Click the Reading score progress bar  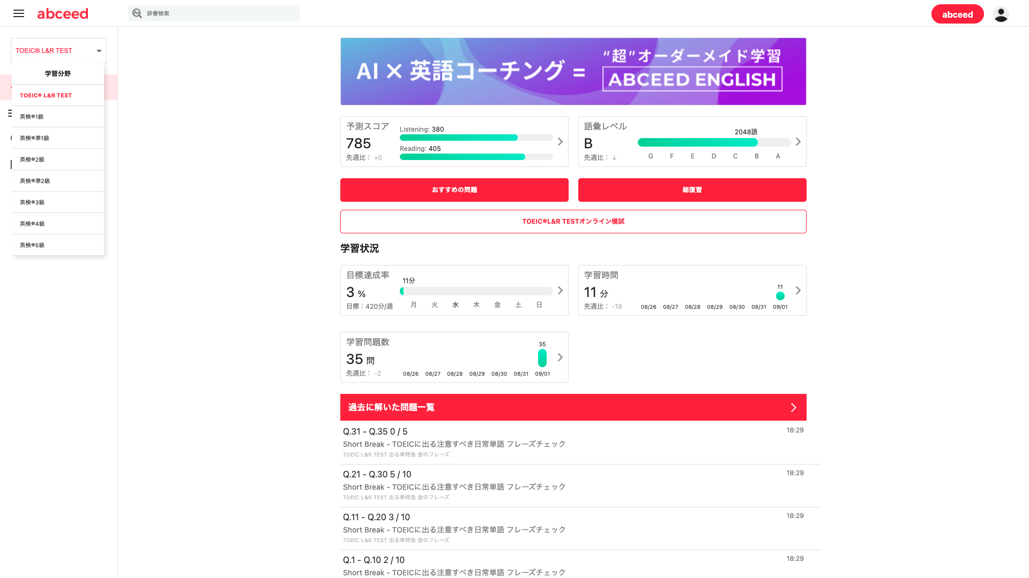(x=476, y=157)
